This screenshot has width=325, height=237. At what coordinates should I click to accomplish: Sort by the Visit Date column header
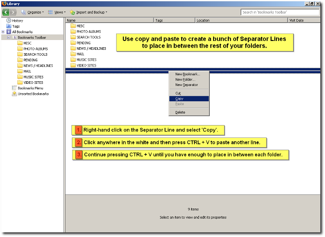pos(304,20)
